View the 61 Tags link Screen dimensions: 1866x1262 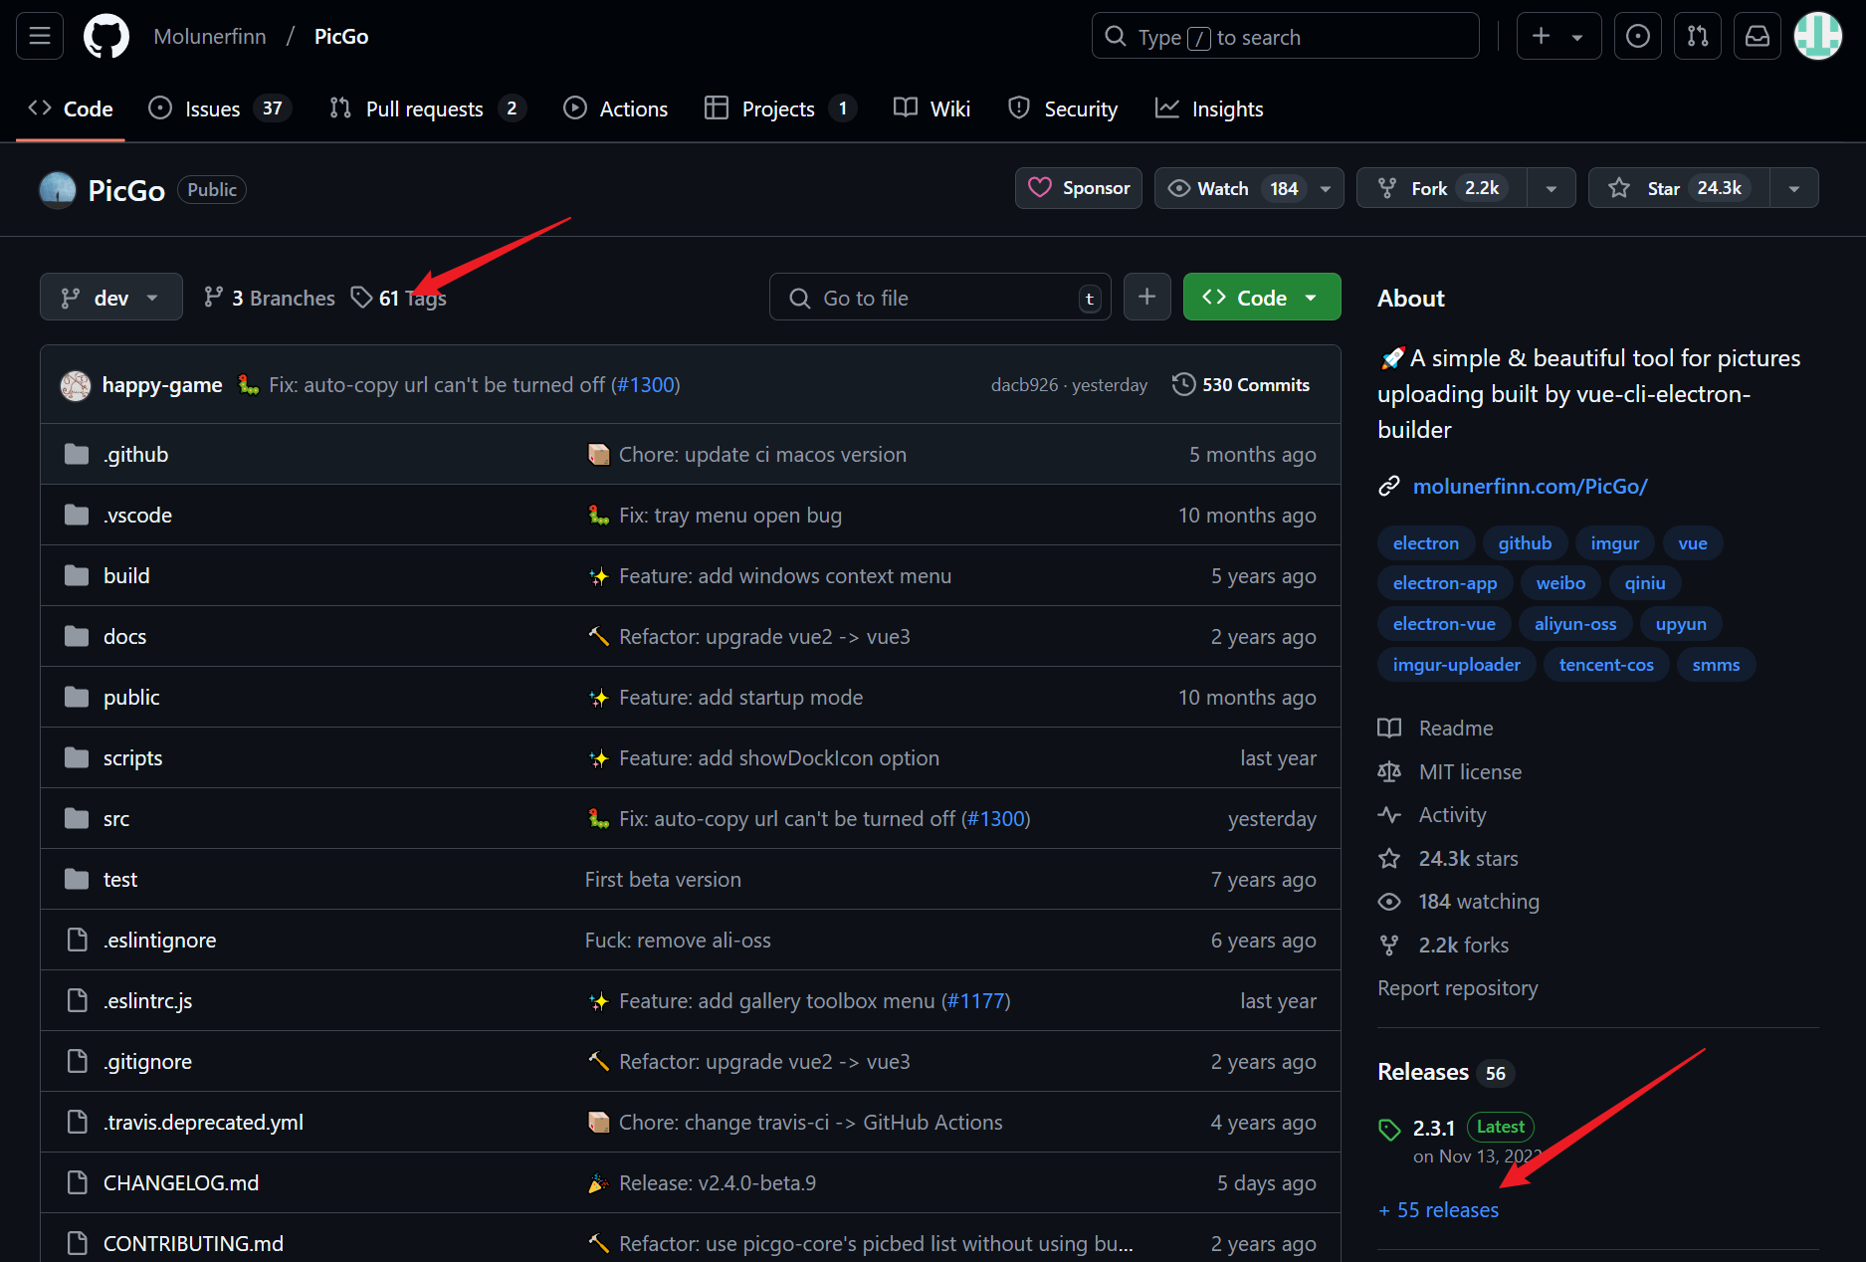(398, 298)
